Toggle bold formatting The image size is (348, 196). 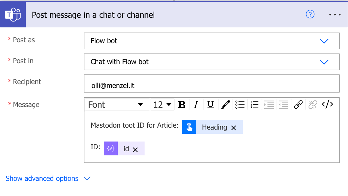(182, 105)
